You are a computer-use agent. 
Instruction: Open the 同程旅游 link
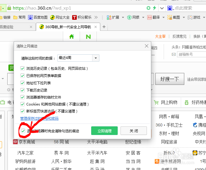169,142
